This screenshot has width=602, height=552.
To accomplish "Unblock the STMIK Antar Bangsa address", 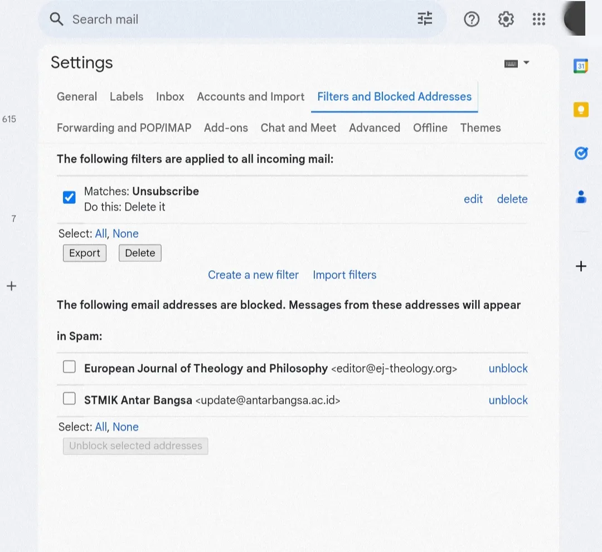I will [x=508, y=400].
